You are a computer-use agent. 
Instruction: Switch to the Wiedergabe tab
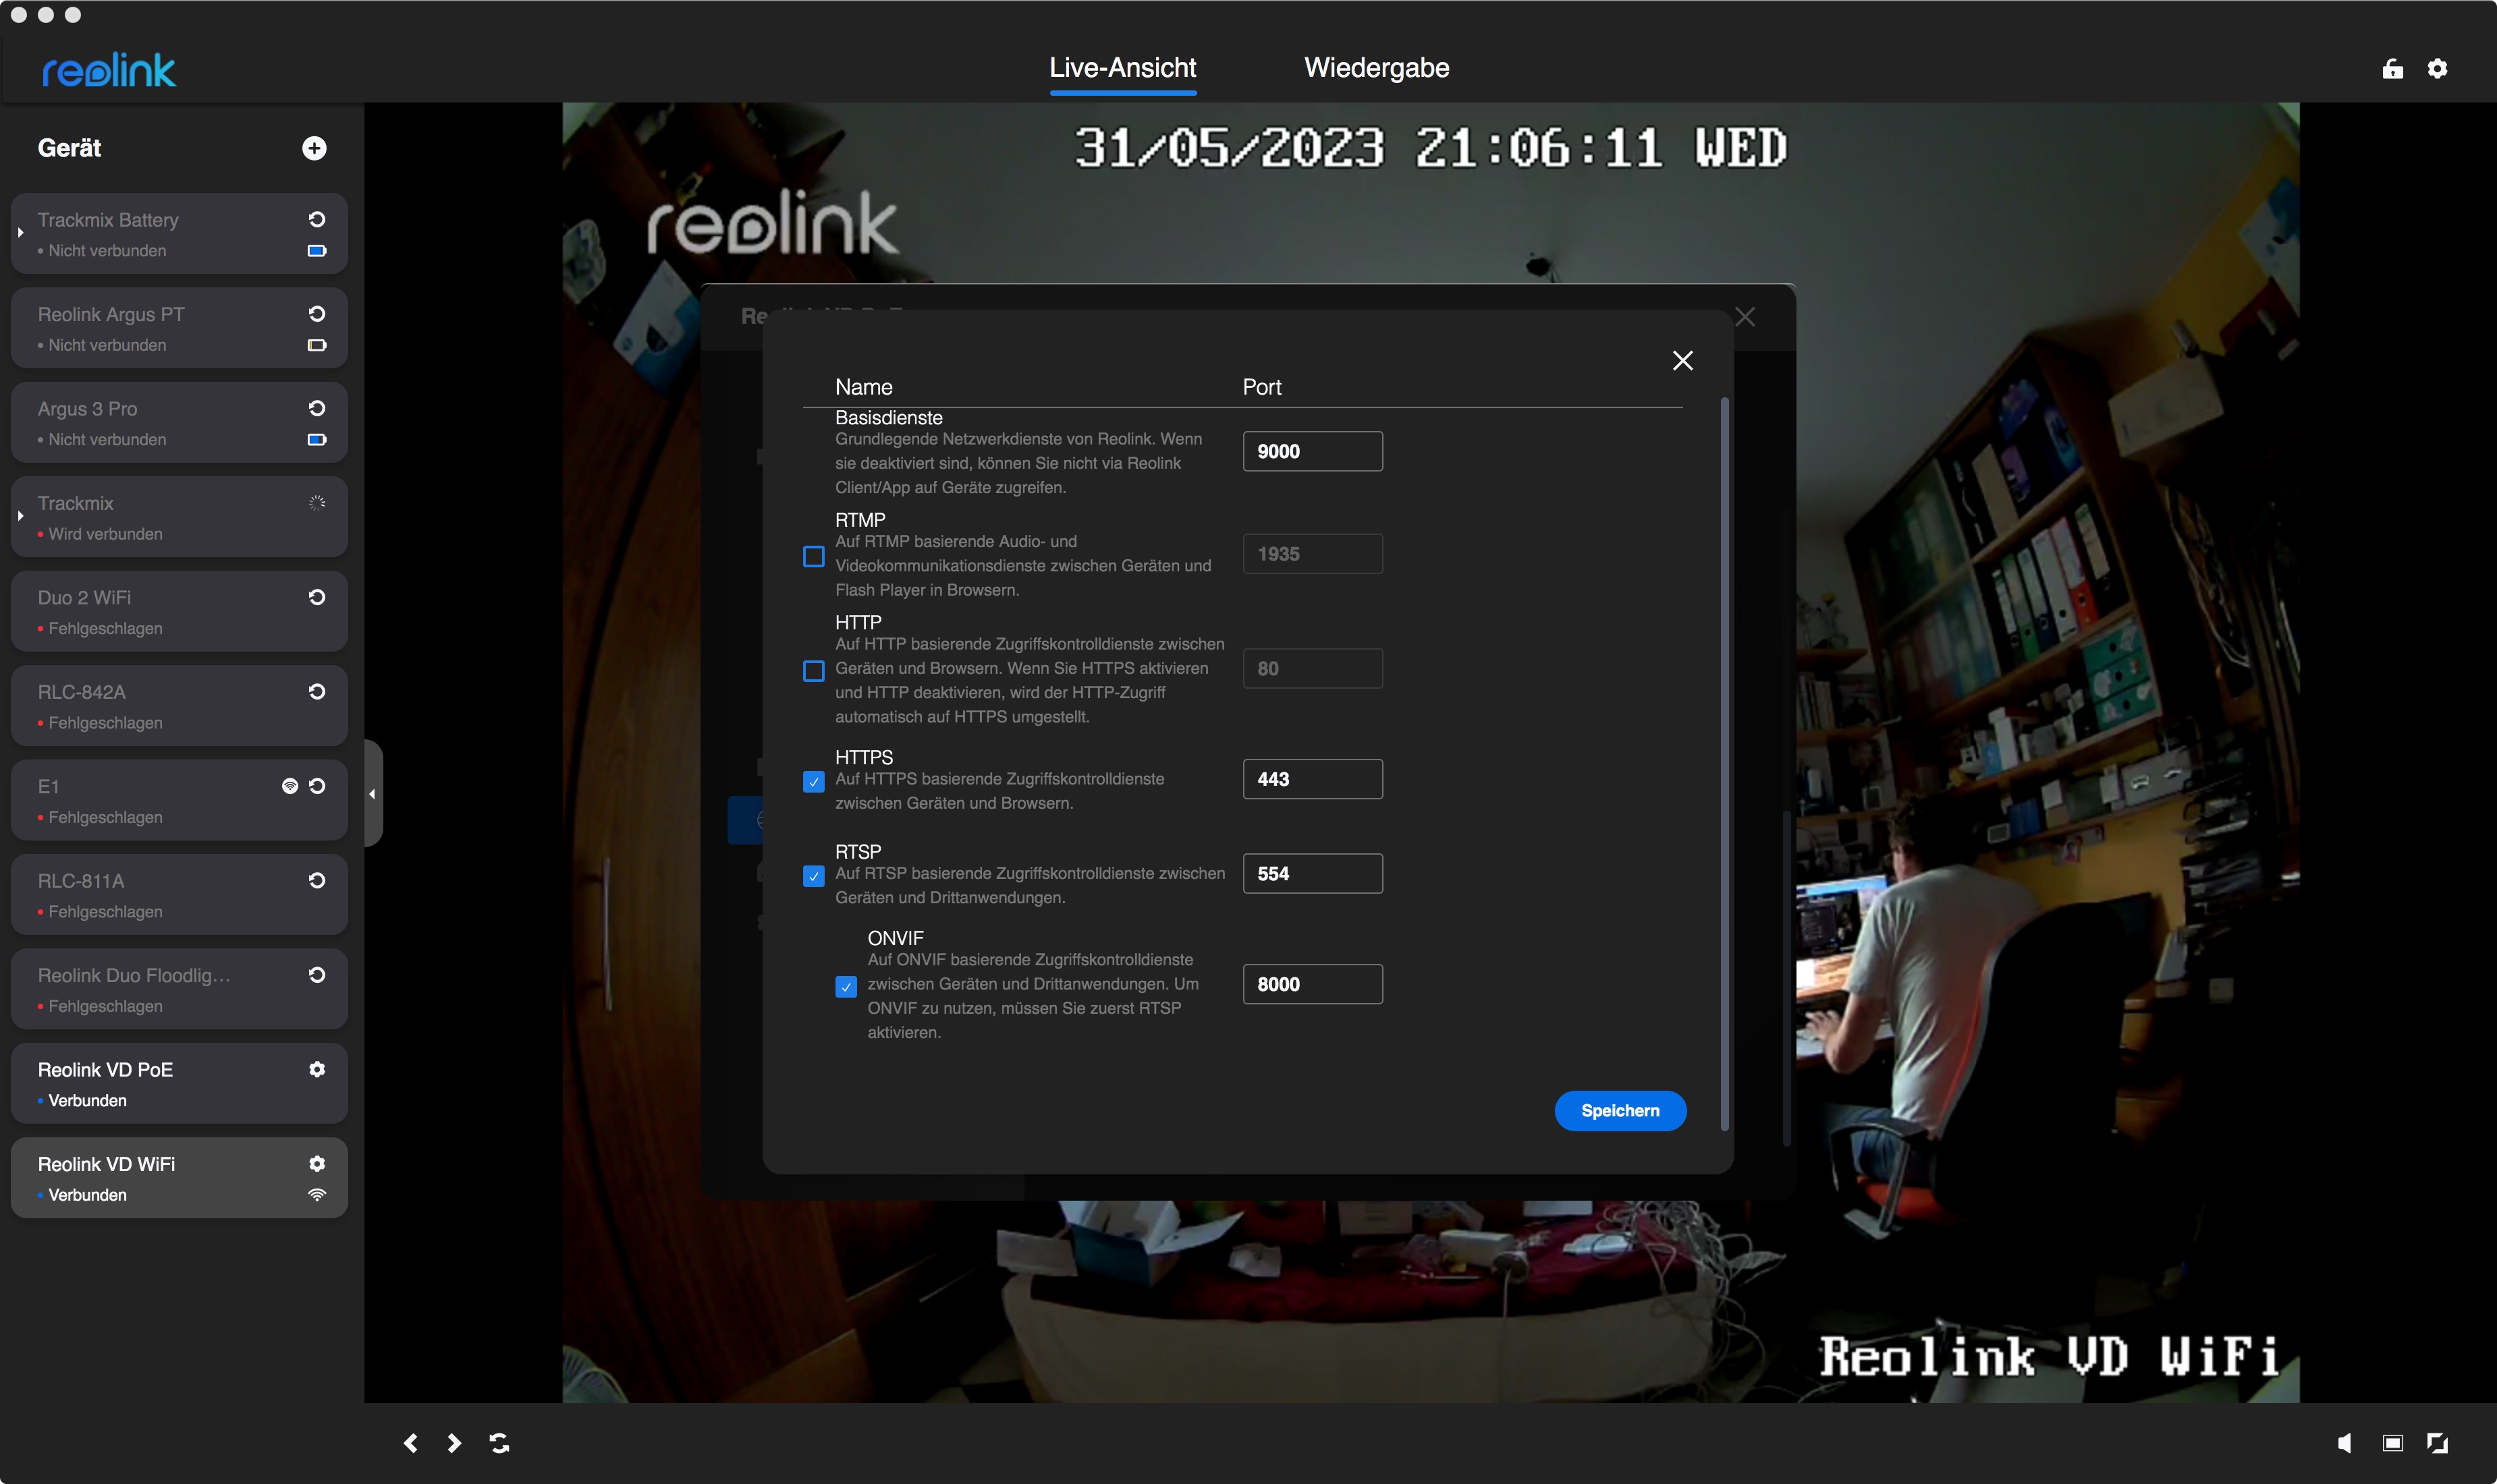(x=1375, y=68)
